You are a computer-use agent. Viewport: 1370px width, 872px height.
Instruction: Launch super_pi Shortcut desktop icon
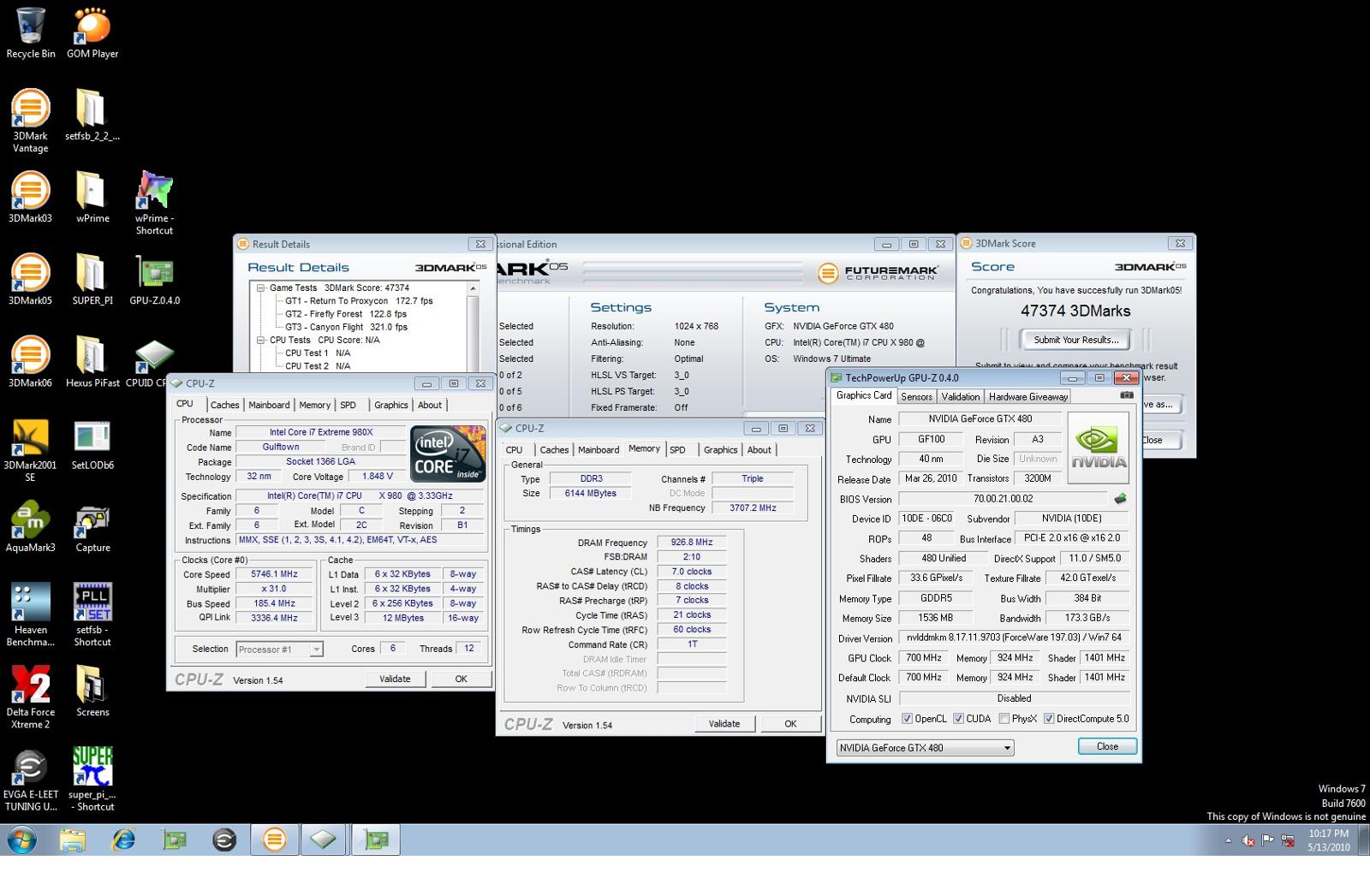tap(92, 780)
